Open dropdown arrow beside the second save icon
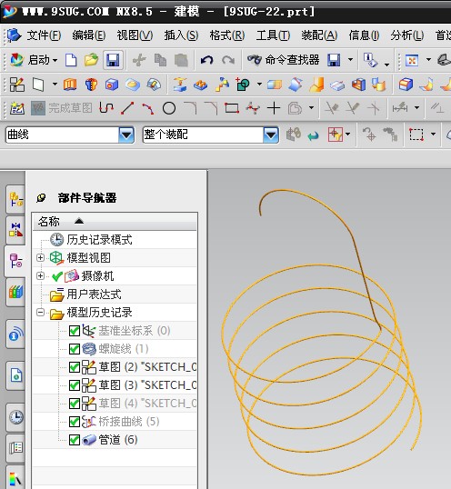 tap(351, 60)
